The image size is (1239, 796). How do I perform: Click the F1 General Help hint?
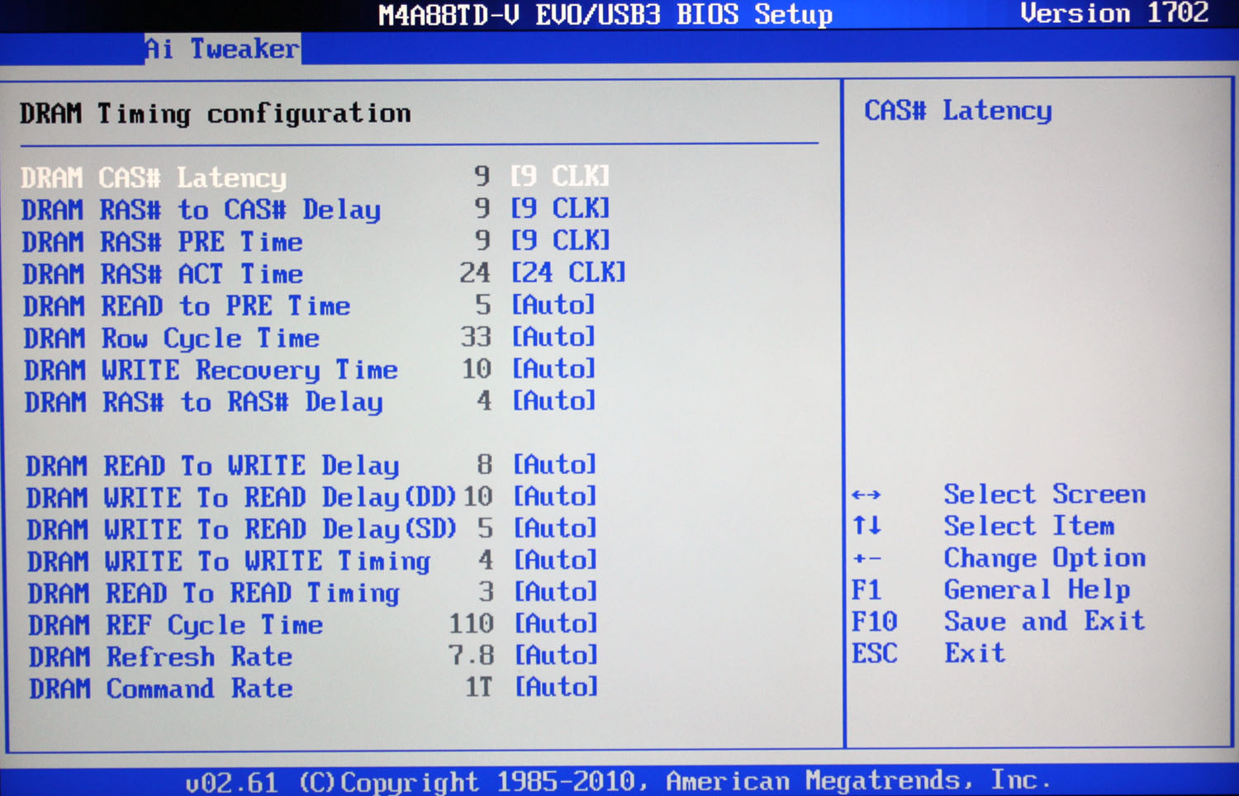tap(990, 590)
